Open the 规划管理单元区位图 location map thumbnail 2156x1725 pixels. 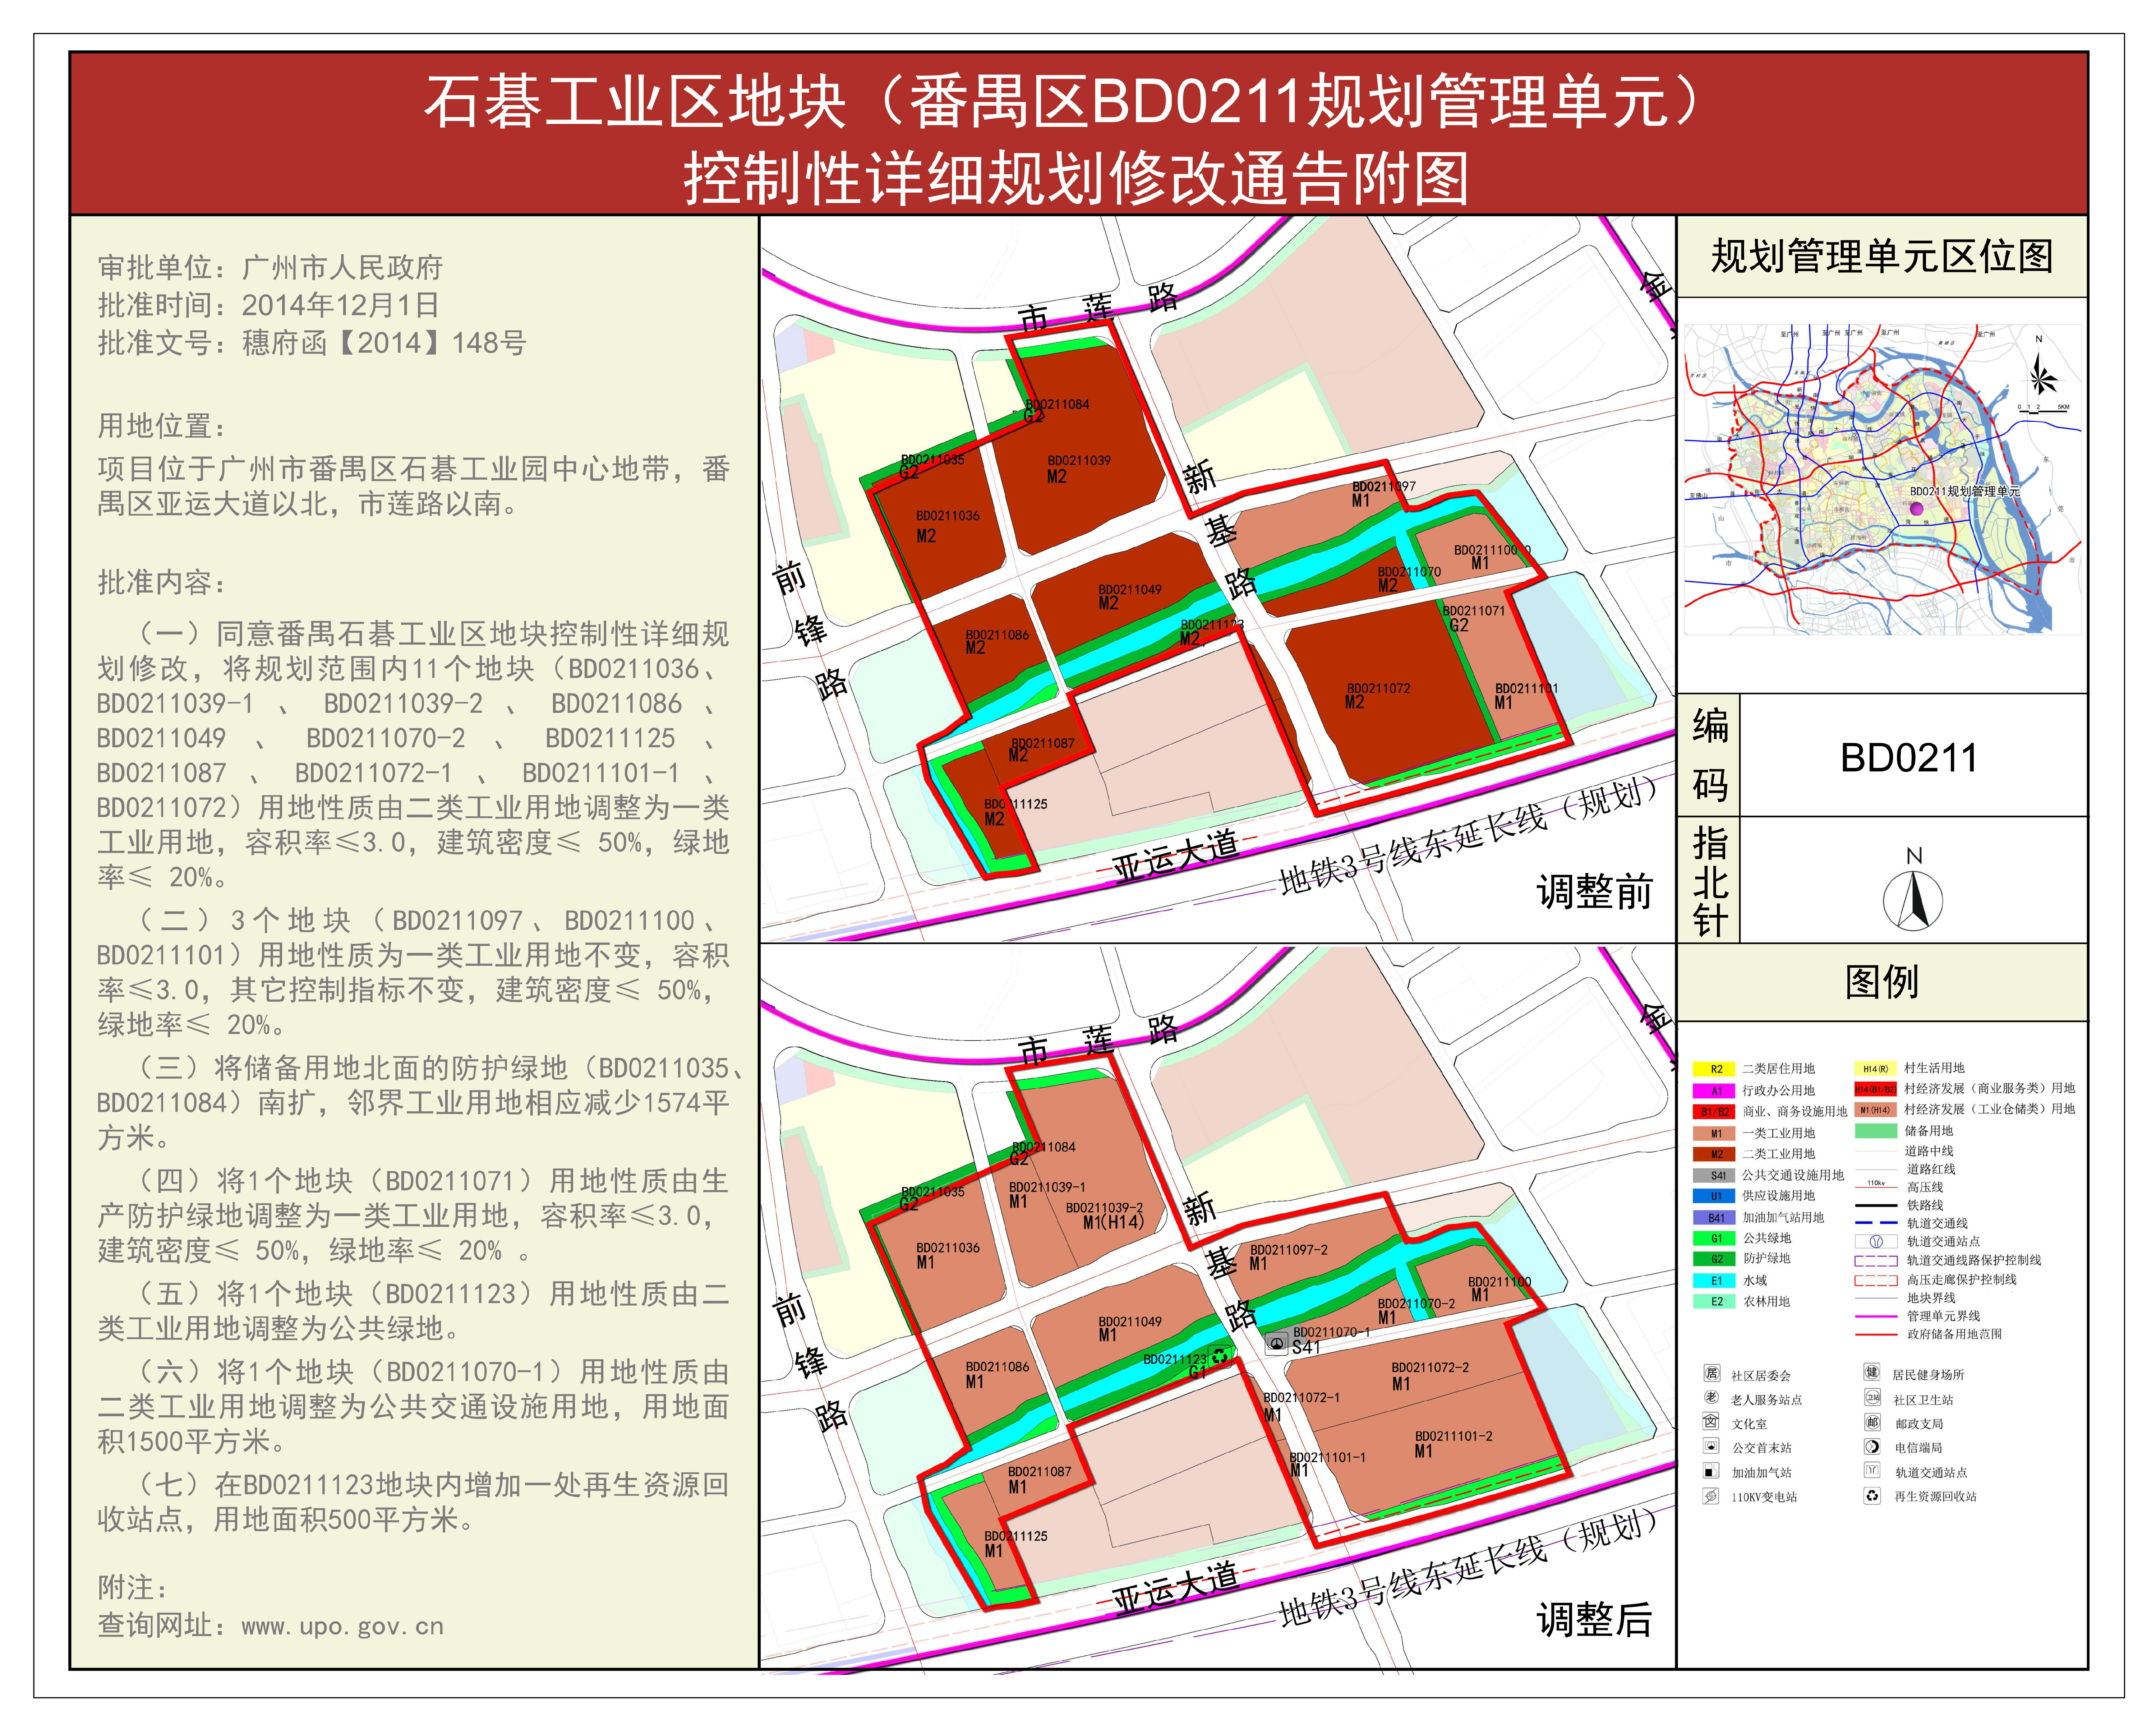point(1883,479)
